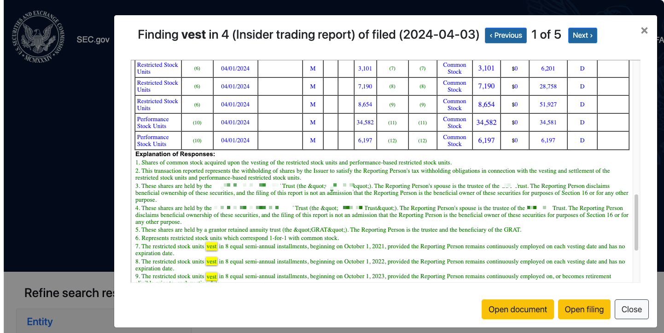This screenshot has width=664, height=333.
Task: Click highlighted "vest" in footnote 9
Action: pyautogui.click(x=211, y=276)
